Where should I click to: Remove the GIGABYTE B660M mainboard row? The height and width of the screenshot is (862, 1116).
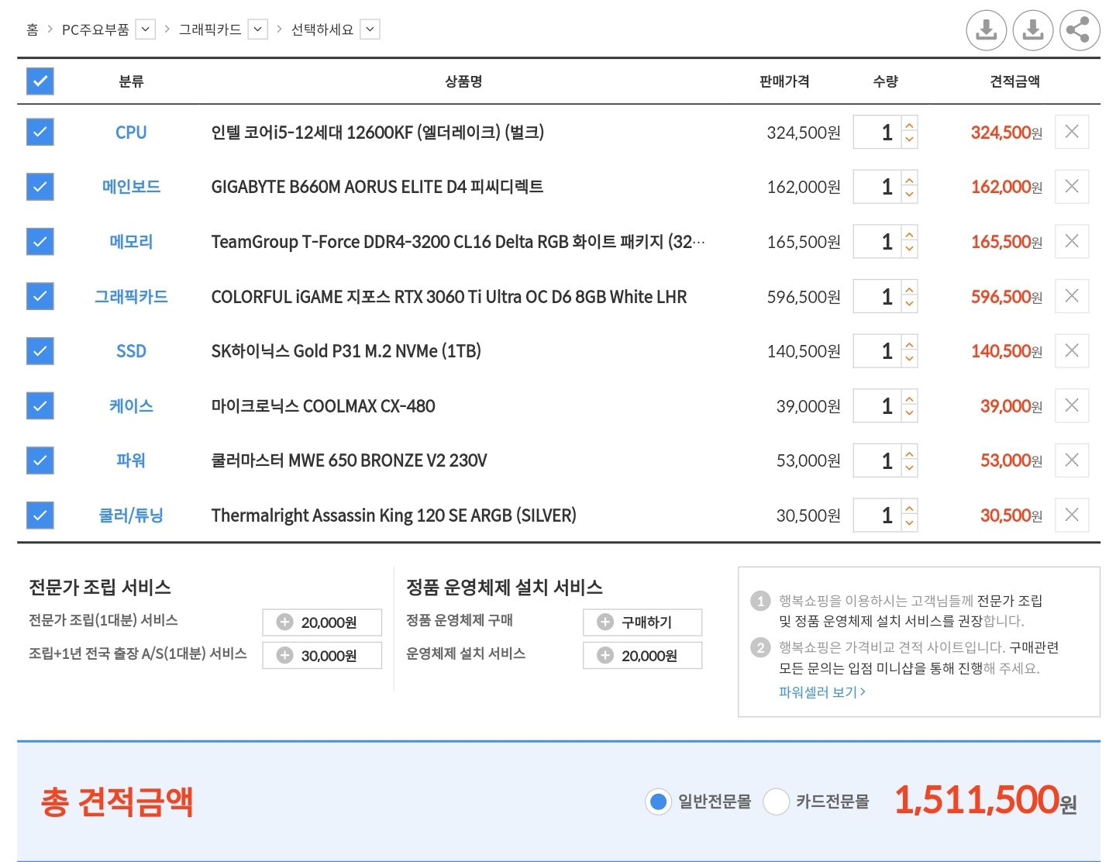pyautogui.click(x=1072, y=186)
